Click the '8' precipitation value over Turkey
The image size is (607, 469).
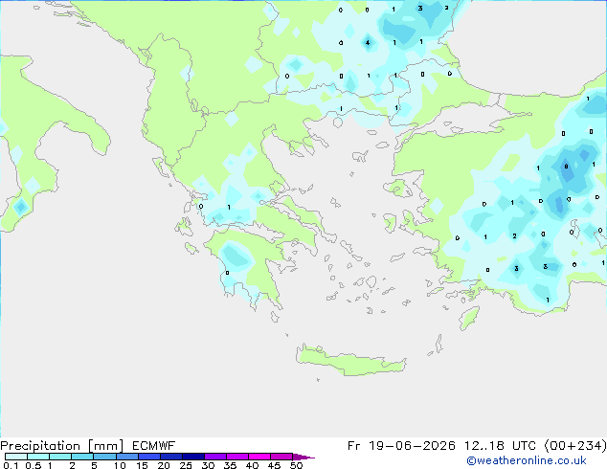tap(566, 167)
